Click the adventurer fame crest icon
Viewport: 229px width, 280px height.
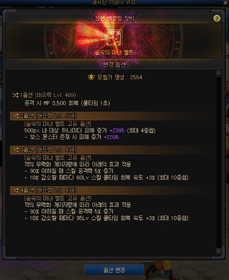pos(91,77)
